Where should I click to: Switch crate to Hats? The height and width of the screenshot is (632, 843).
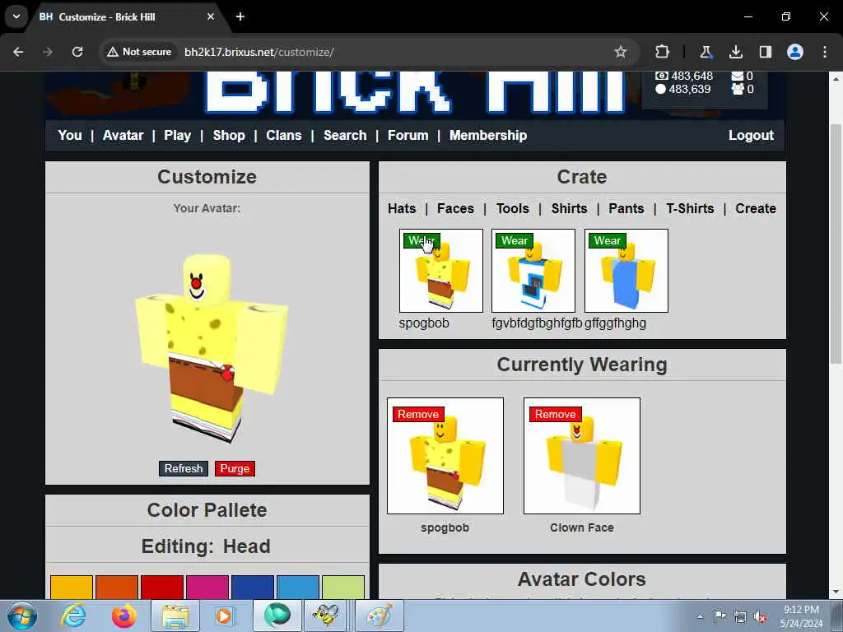coord(402,208)
